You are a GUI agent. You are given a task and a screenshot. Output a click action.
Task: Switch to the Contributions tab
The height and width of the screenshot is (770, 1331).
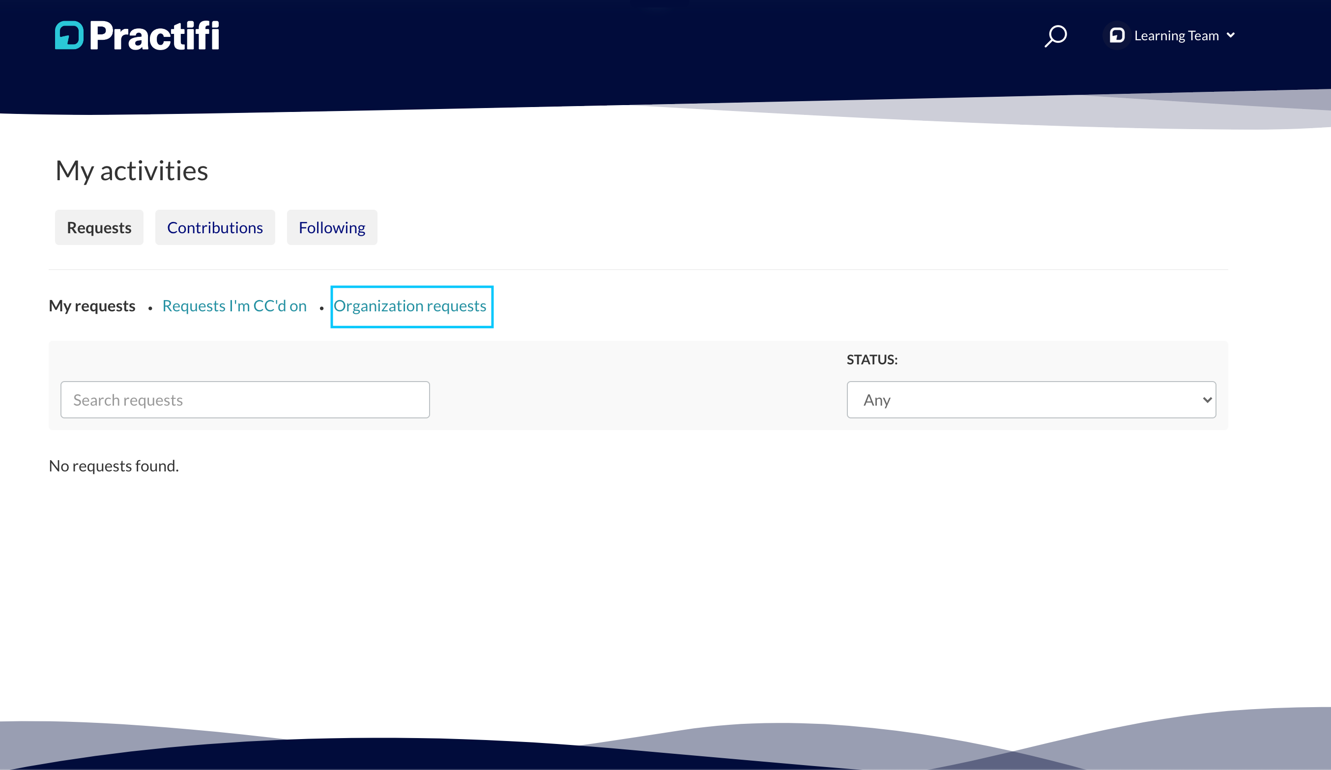click(x=215, y=227)
